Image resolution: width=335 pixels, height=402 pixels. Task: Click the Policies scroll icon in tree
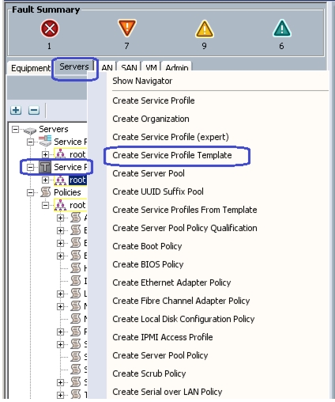(x=45, y=192)
